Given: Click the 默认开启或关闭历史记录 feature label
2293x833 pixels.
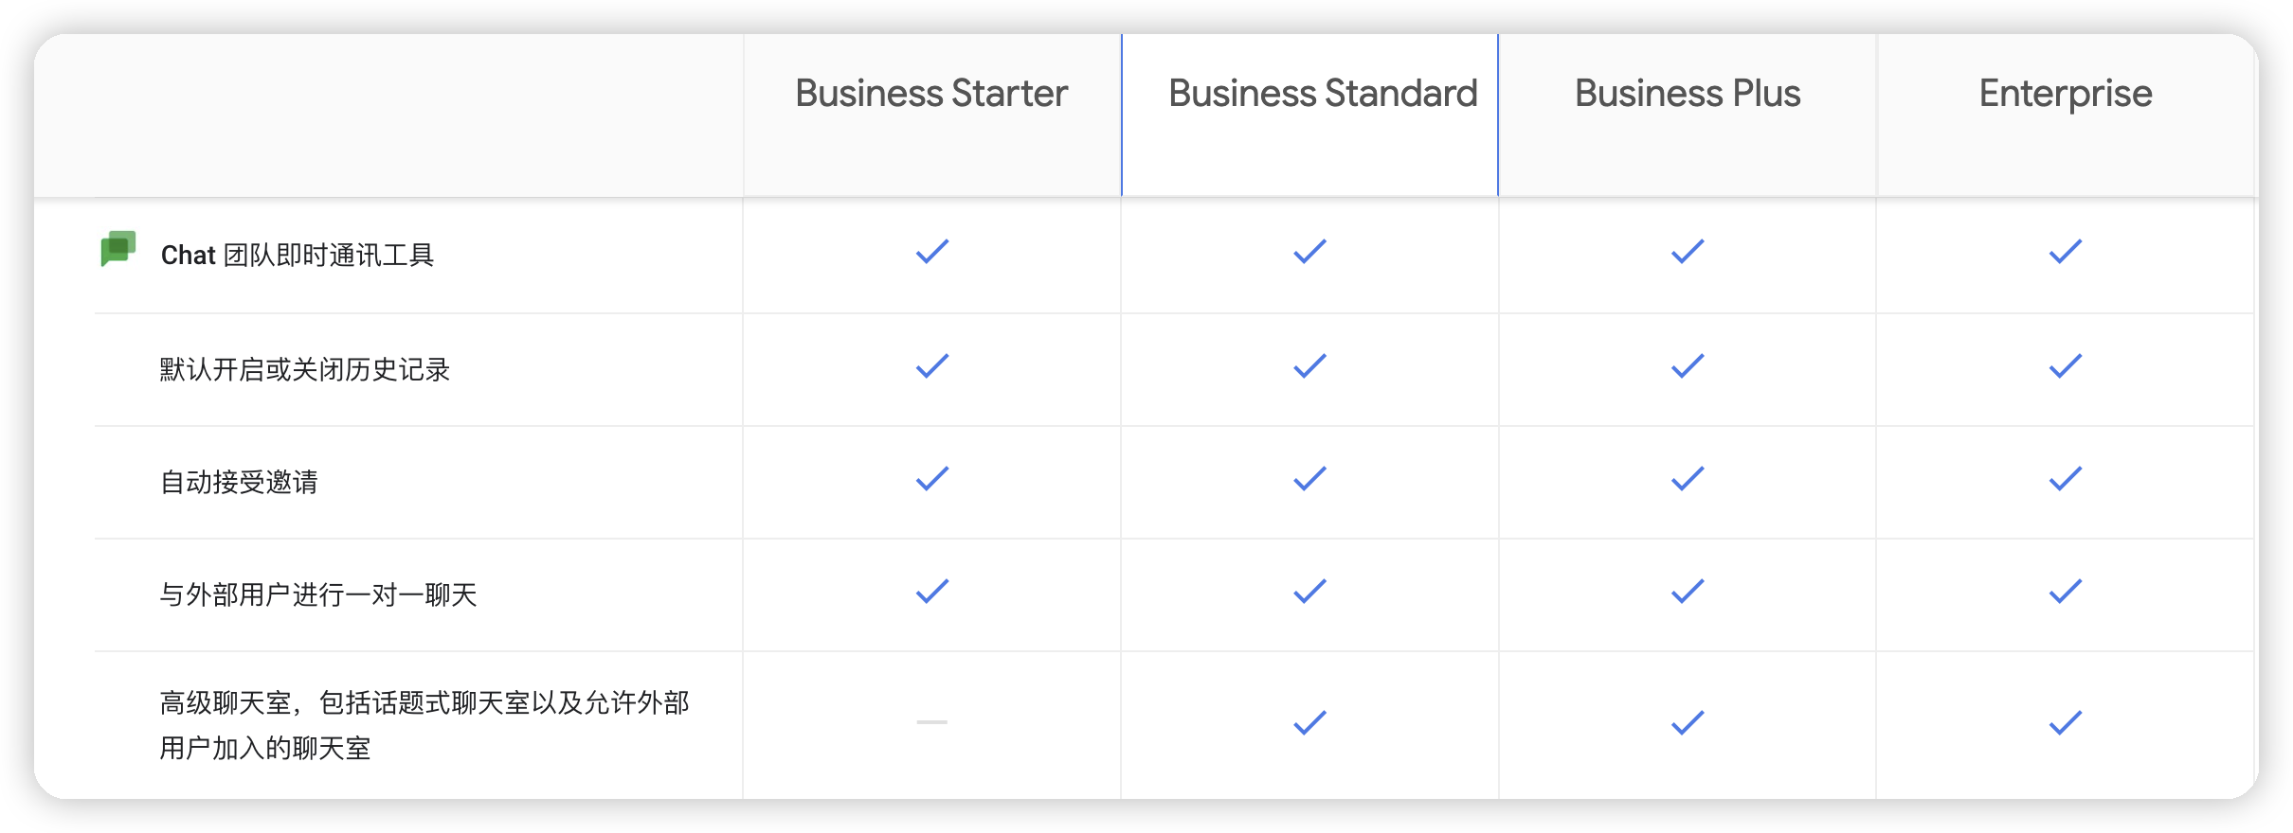Looking at the screenshot, I should click(x=304, y=369).
